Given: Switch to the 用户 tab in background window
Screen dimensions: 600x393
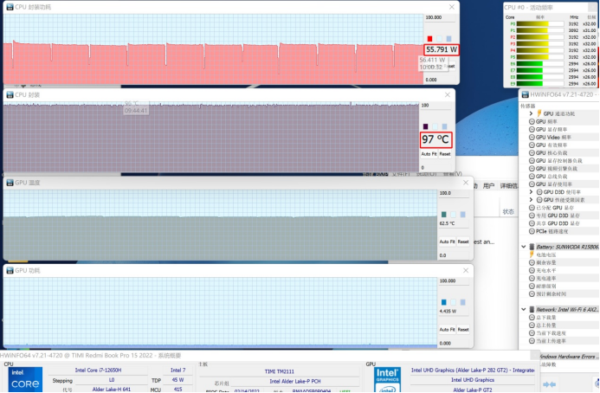Looking at the screenshot, I should [488, 186].
